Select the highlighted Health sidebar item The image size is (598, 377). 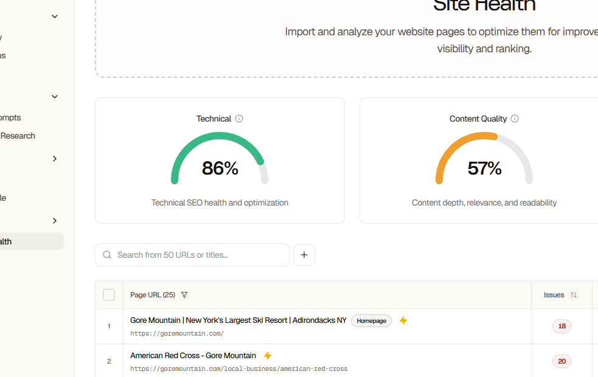[30, 241]
